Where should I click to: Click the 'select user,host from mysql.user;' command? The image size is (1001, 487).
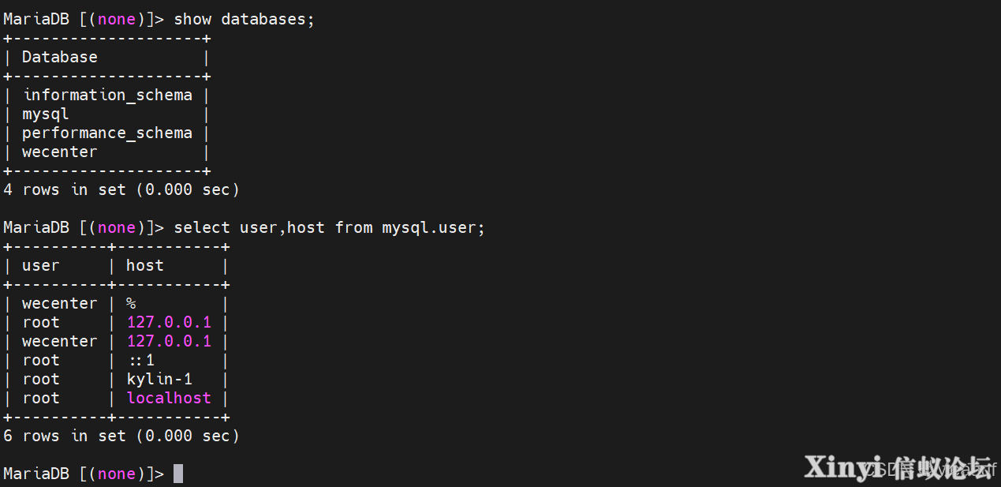[329, 227]
